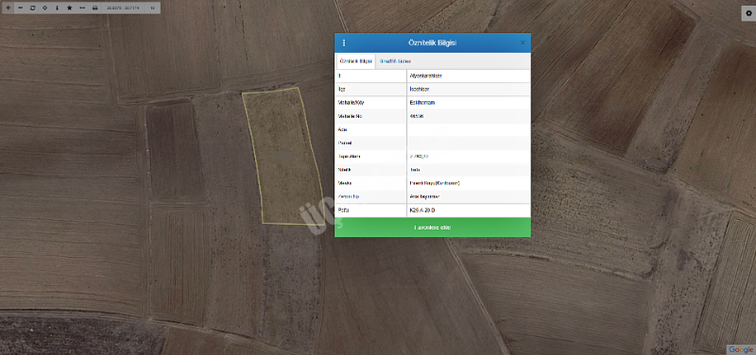The height and width of the screenshot is (355, 756).
Task: Refresh the map using the reload icon
Action: (x=32, y=8)
